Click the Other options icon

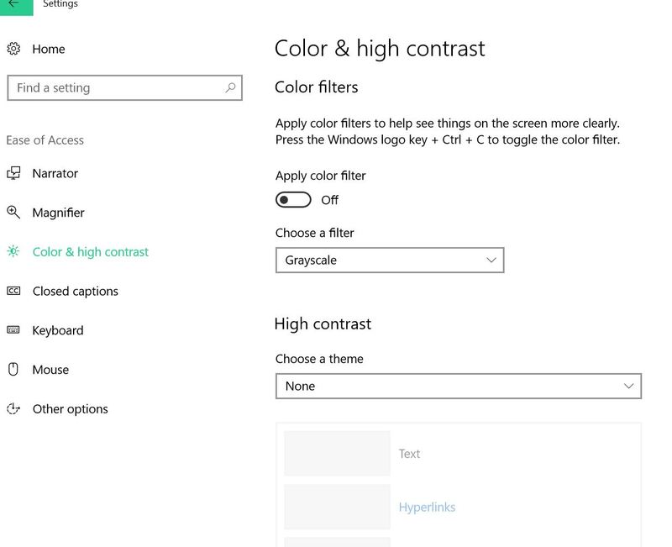(13, 409)
